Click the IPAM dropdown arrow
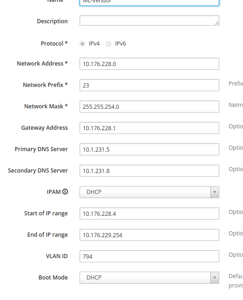 click(x=215, y=192)
